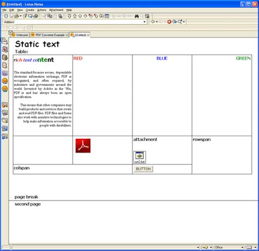Click the go back arrow icon

click(152, 22)
